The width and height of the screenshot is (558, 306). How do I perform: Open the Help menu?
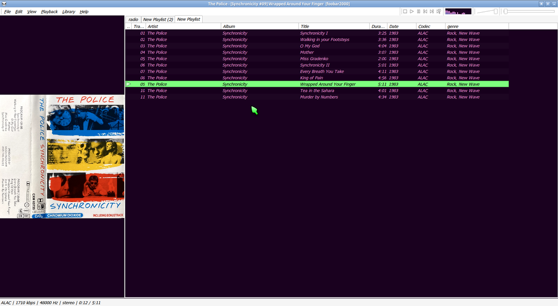tap(84, 12)
